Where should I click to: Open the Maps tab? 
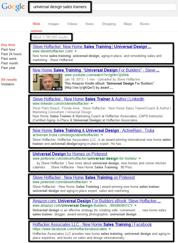tap(128, 24)
